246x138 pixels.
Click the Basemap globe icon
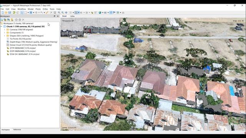[x=100, y=13]
